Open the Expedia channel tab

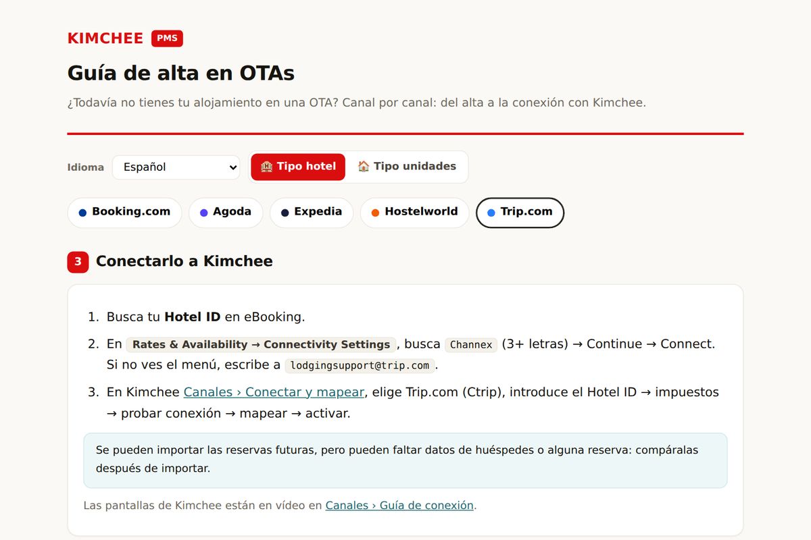311,212
